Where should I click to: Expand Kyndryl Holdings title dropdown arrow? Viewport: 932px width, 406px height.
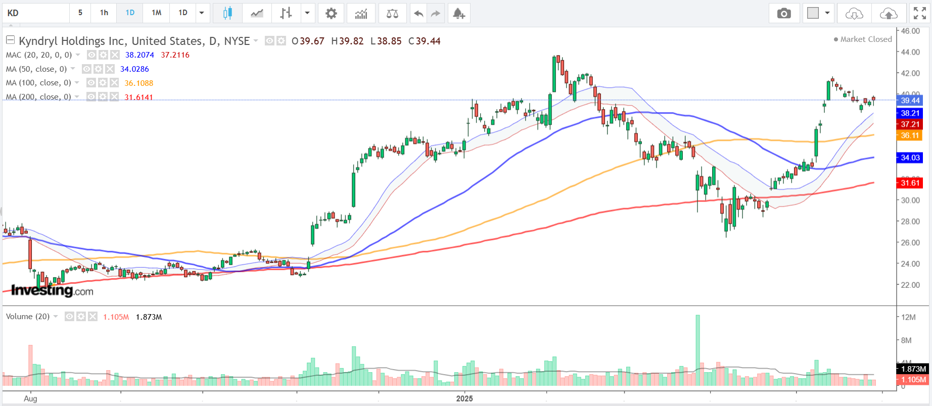coord(256,41)
